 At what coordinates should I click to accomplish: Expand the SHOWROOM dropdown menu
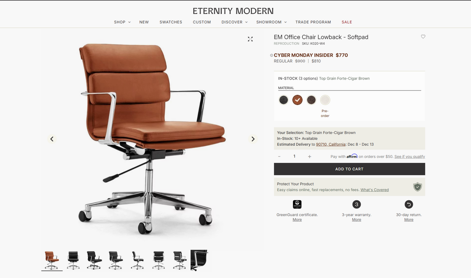[271, 22]
